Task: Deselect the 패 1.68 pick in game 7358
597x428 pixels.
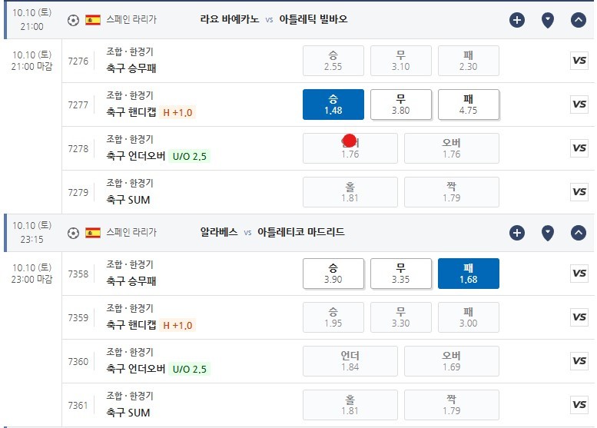Action: point(469,274)
